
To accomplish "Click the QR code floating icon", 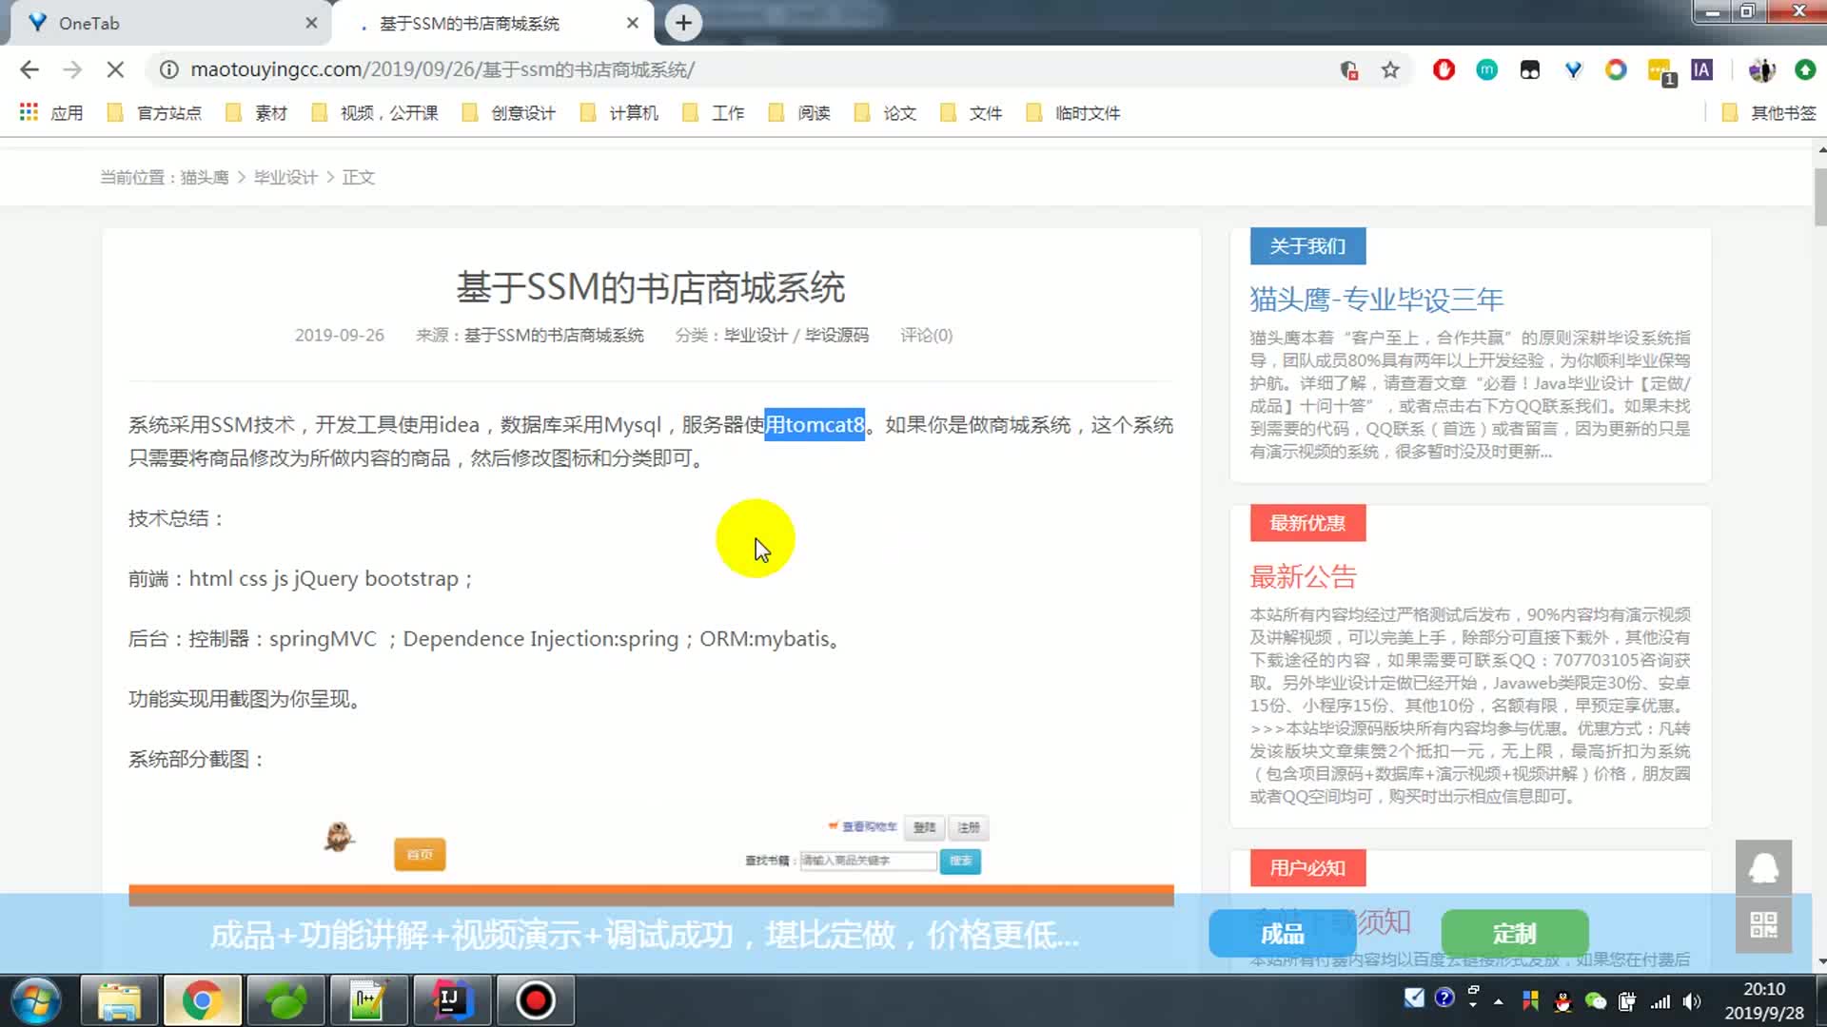I will pyautogui.click(x=1763, y=924).
